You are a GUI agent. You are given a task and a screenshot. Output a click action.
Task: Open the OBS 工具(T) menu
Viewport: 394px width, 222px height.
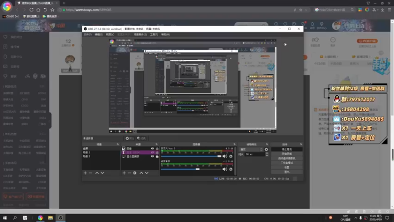point(154,35)
